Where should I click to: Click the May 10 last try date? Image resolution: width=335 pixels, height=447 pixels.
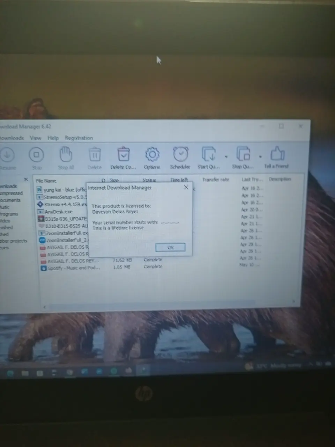tap(249, 265)
